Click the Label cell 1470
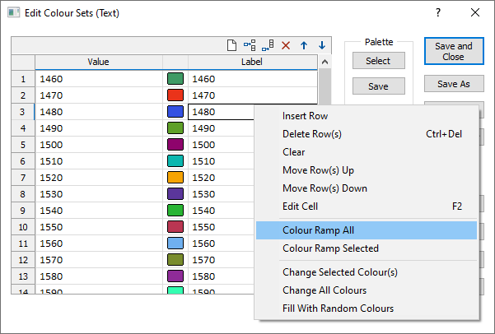This screenshot has height=334, width=495. click(253, 95)
